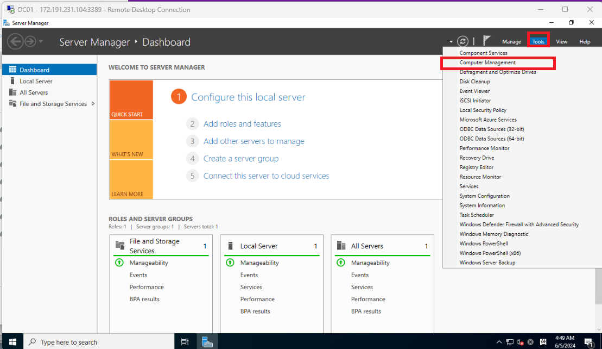Choose Recovery Drive from Tools menu
The height and width of the screenshot is (349, 602).
pyautogui.click(x=477, y=158)
